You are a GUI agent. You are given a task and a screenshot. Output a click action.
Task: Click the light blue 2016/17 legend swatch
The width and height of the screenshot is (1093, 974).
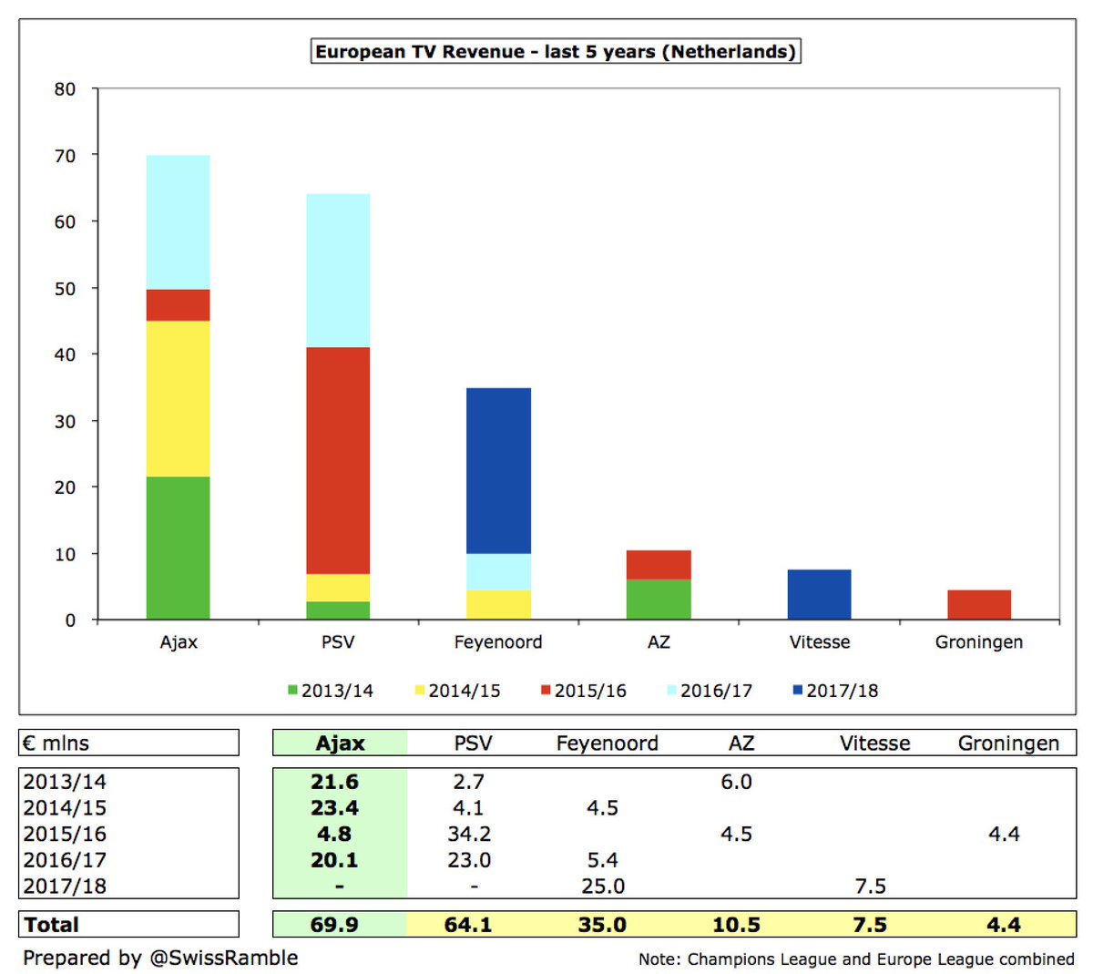(672, 691)
